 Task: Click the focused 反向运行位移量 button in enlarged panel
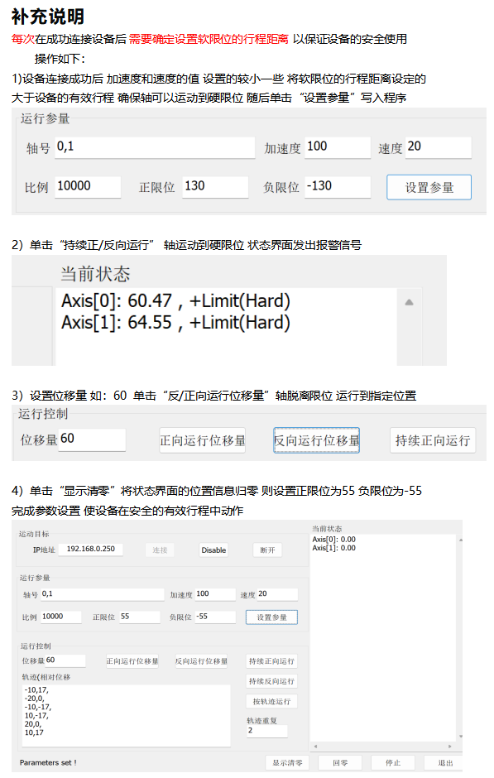[316, 440]
